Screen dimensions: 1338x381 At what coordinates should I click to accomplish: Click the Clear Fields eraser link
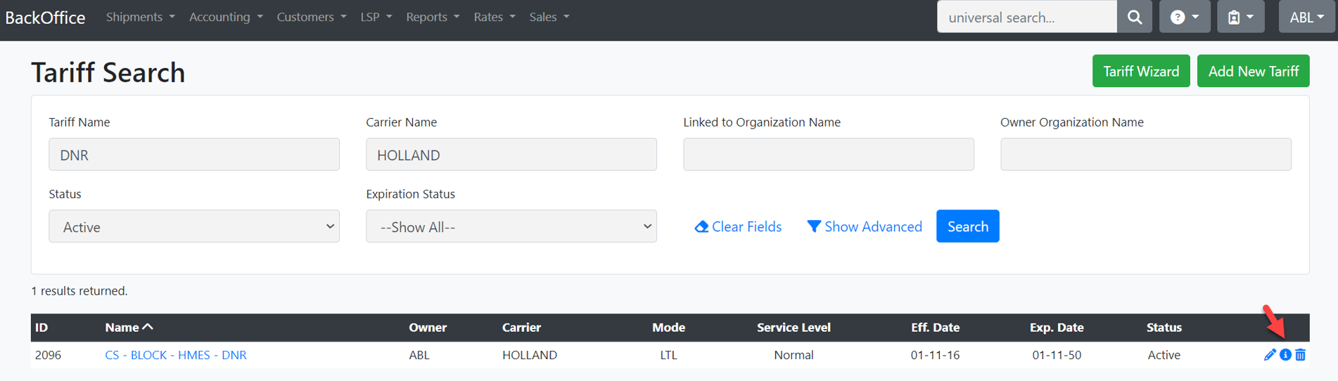(738, 226)
